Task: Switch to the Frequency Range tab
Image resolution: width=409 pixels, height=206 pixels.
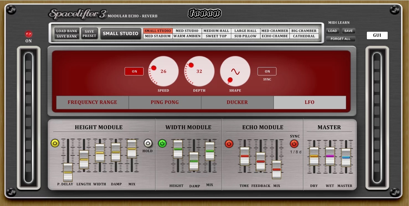Action: pos(92,102)
